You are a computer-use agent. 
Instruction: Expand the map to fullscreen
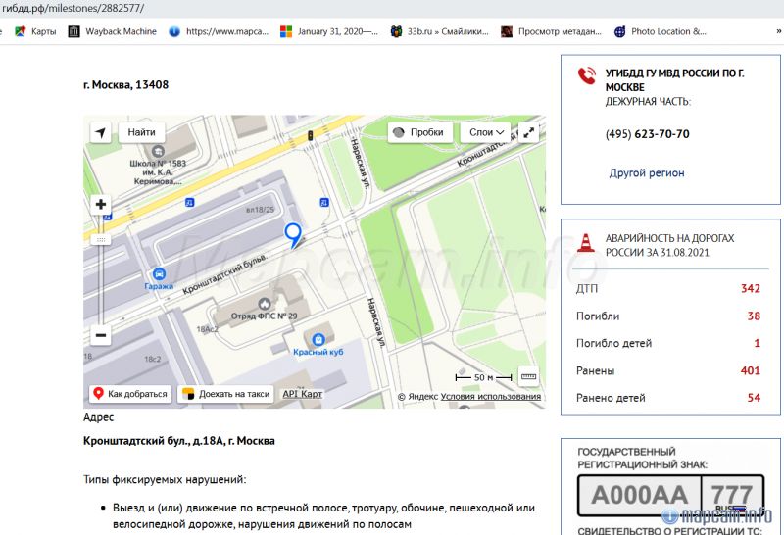(x=529, y=132)
